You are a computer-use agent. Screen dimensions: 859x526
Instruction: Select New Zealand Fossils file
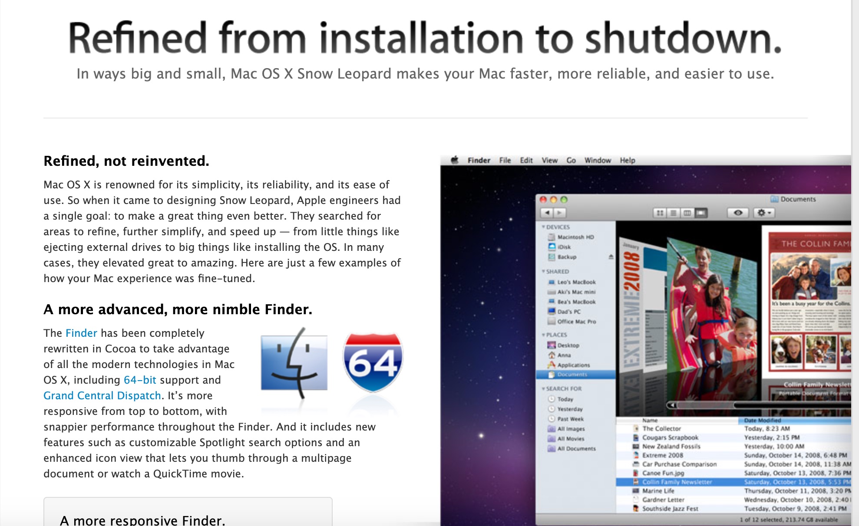(733, 446)
